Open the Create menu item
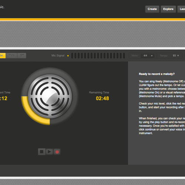 click(152, 9)
